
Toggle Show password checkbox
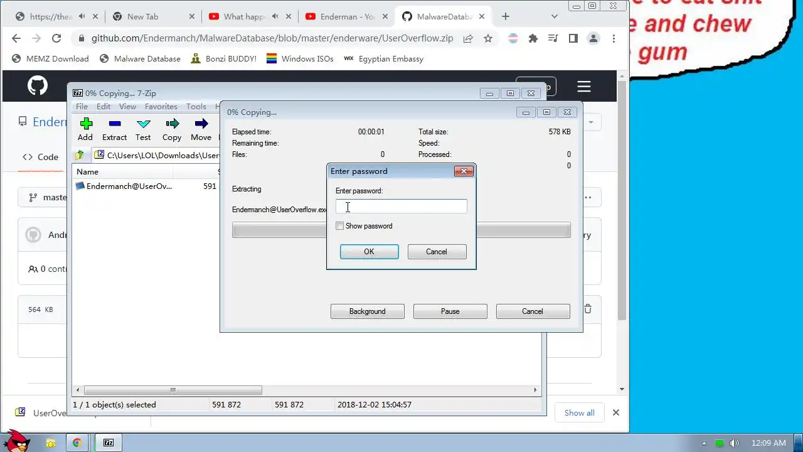pos(339,226)
